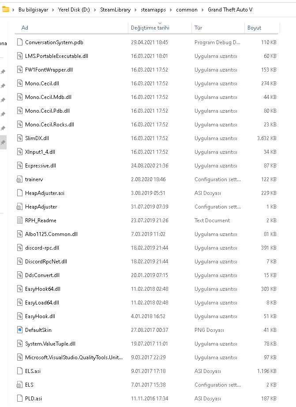
Task: Click the FW1FontWrapper.dll file icon
Action: click(20, 69)
